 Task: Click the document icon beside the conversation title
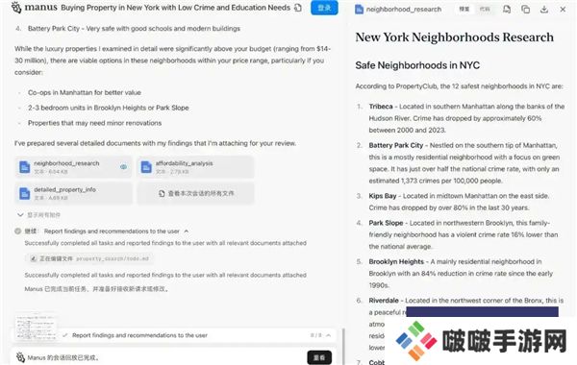[x=298, y=8]
